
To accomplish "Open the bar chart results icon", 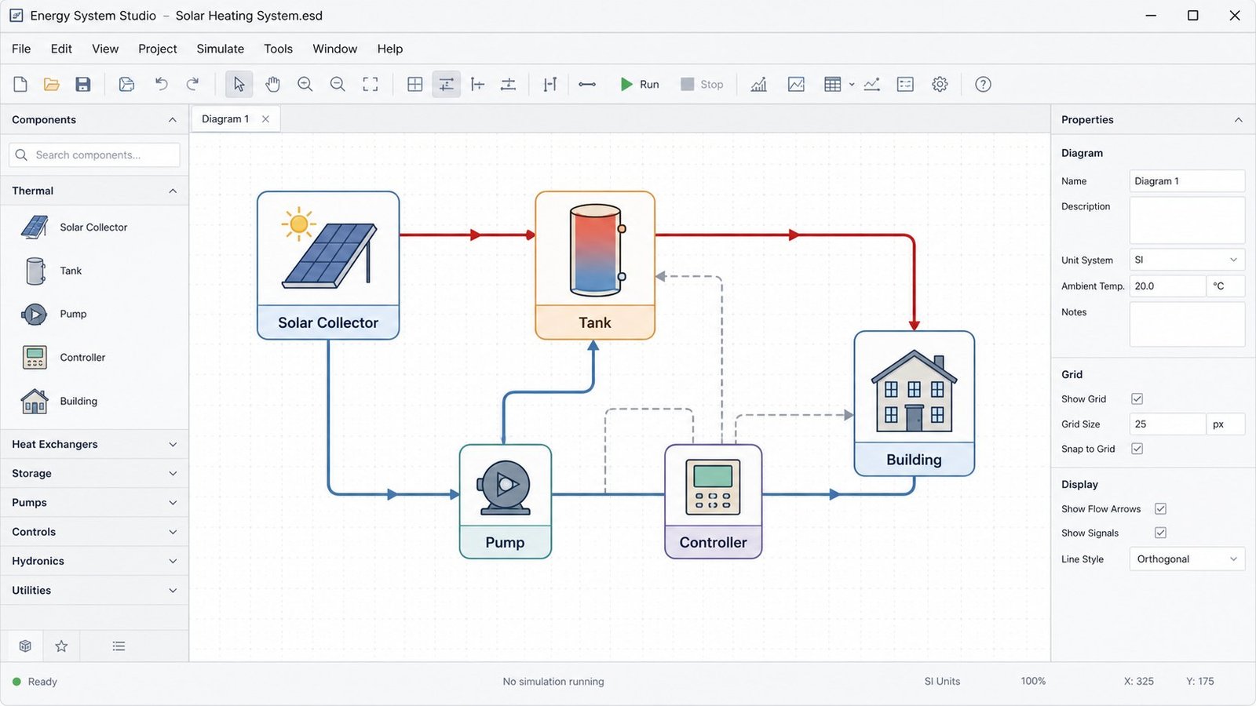I will (x=758, y=84).
